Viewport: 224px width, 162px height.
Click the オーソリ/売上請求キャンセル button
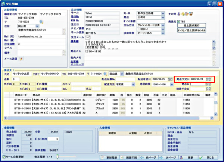[x=192, y=30]
